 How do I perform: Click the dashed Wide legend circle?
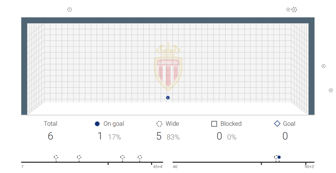pos(159,124)
